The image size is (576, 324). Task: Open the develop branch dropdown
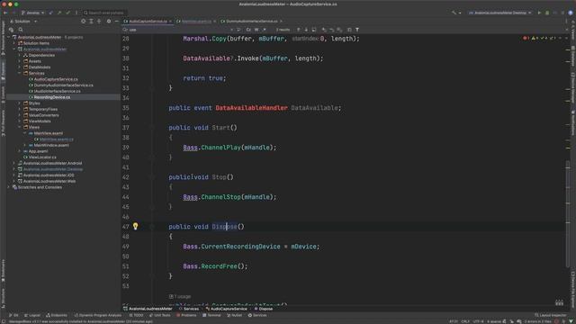[x=32, y=13]
